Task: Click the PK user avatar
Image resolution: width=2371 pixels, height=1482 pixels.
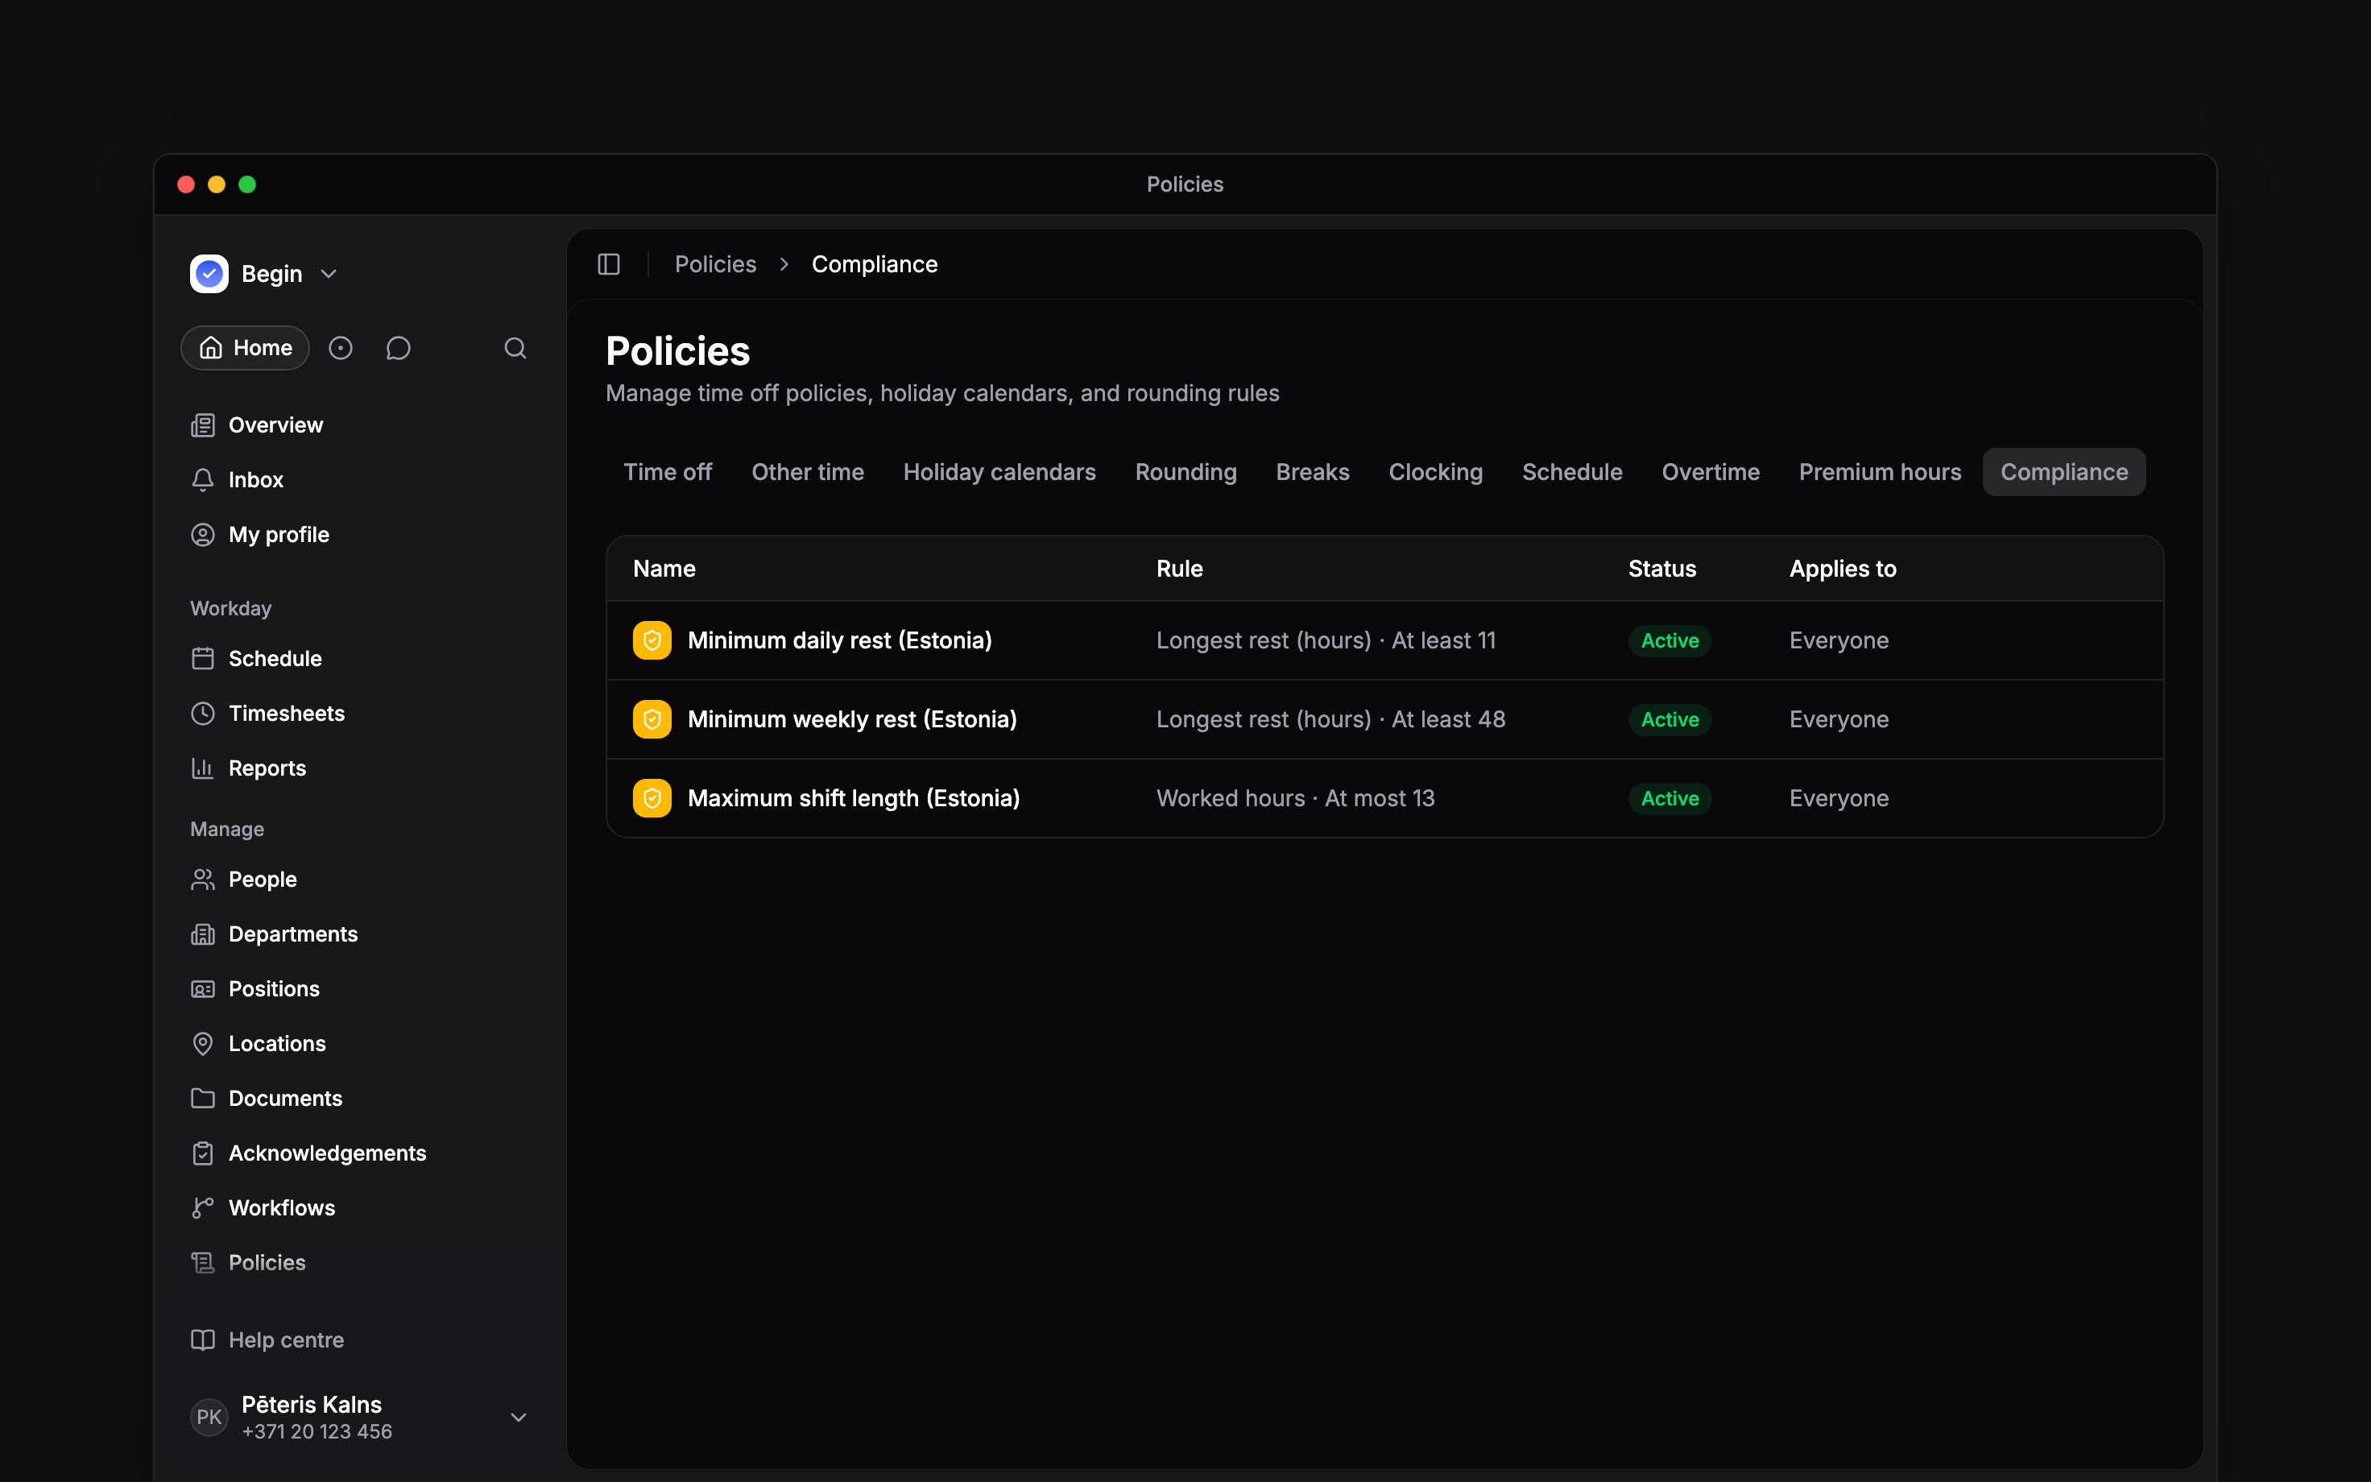Action: pyautogui.click(x=209, y=1418)
